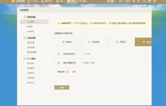This screenshot has width=166, height=106.
Task: Choose the QQ好友 access option
Action: [94, 42]
